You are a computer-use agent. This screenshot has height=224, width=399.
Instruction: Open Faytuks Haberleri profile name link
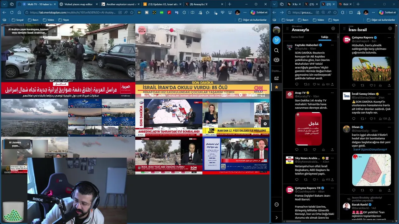click(x=306, y=45)
